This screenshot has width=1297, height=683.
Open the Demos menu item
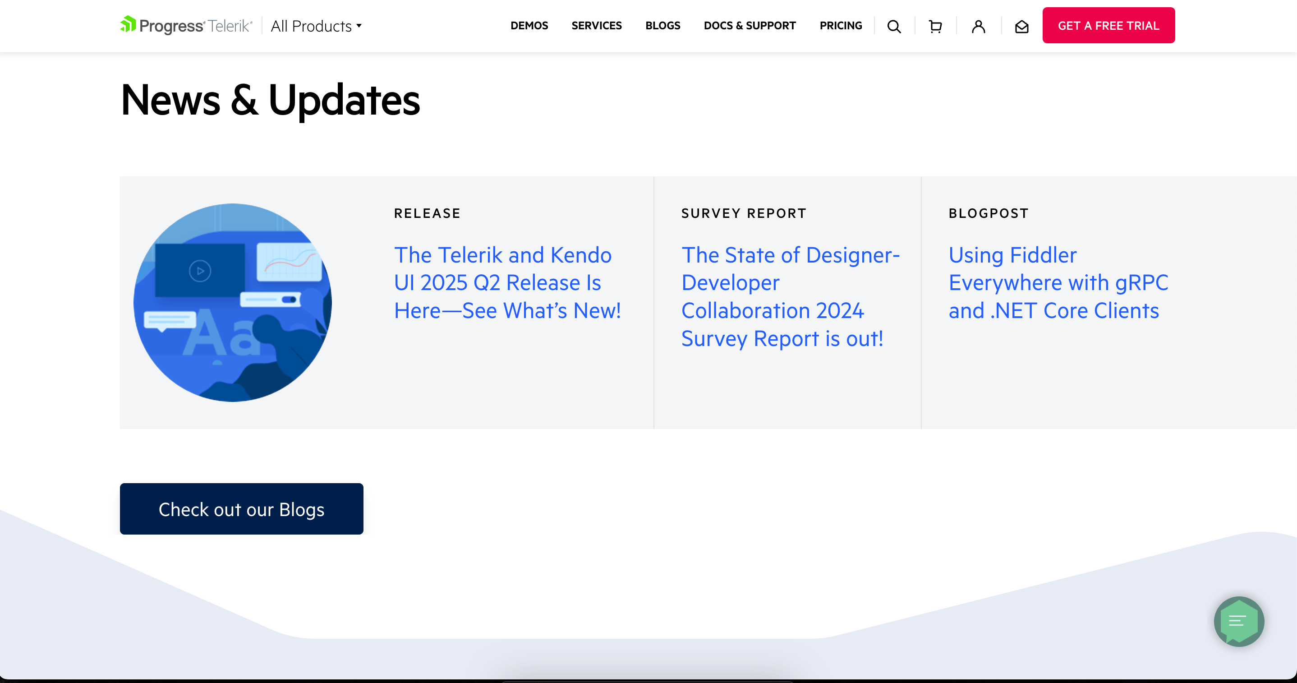(529, 26)
